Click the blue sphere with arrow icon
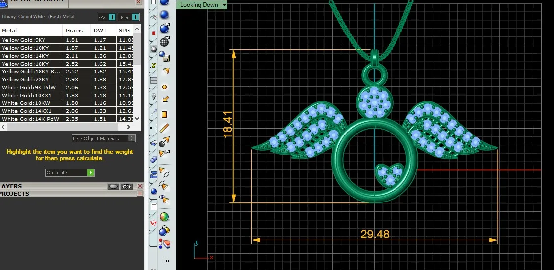Screen dimensions: 554x270 click(164, 28)
